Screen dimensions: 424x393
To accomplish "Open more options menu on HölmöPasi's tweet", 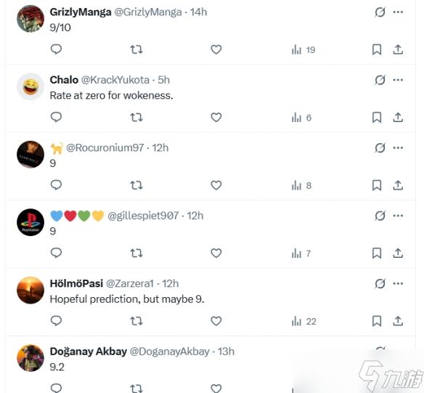I will click(398, 283).
